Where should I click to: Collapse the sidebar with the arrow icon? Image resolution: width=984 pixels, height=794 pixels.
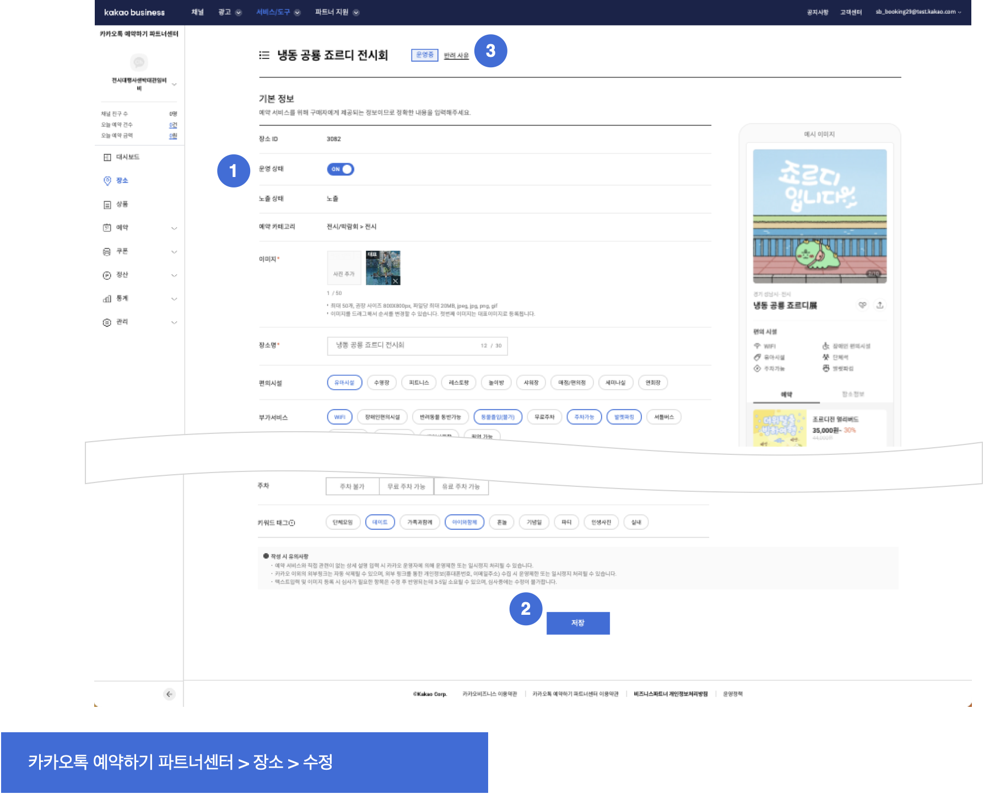(170, 694)
